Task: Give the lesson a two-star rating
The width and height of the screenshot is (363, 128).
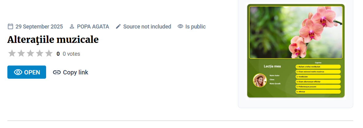Action: click(21, 54)
